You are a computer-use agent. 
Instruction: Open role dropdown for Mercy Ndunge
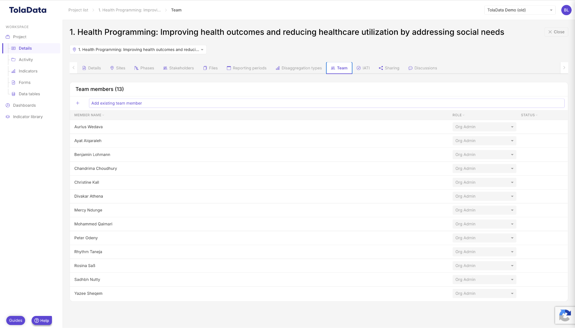coord(484,210)
